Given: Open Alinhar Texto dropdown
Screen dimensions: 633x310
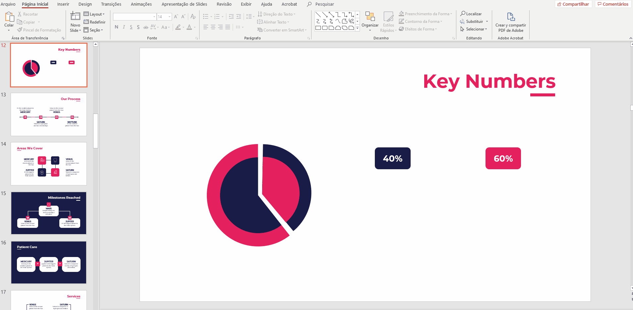Looking at the screenshot, I should point(273,22).
